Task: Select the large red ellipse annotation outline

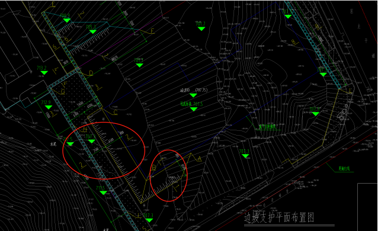Action: [x=104, y=150]
